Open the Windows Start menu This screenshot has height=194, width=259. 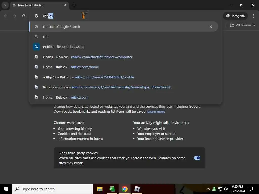point(6,189)
